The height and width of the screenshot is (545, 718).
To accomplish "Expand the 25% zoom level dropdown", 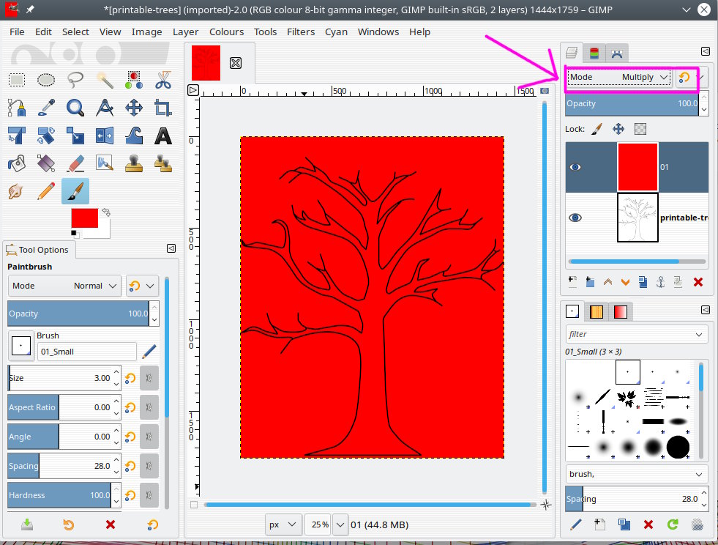I will 340,524.
